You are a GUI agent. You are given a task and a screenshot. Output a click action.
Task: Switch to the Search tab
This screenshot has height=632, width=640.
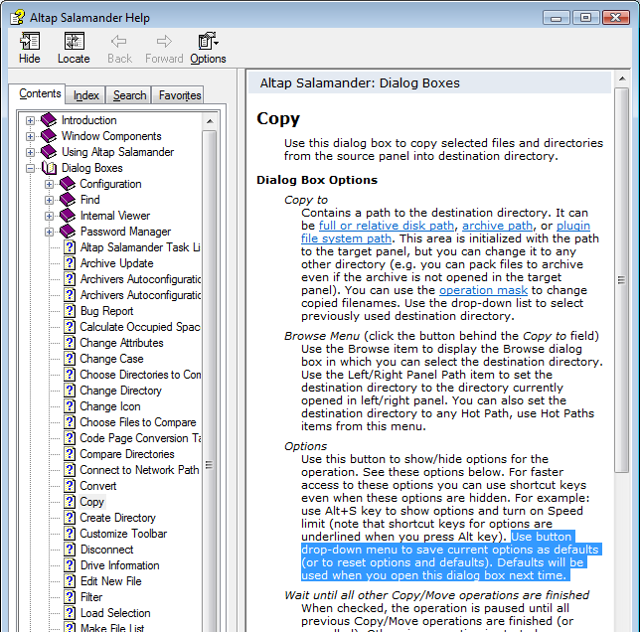[x=129, y=95]
